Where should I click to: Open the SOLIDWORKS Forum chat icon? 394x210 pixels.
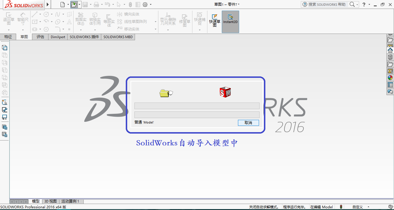click(390, 92)
